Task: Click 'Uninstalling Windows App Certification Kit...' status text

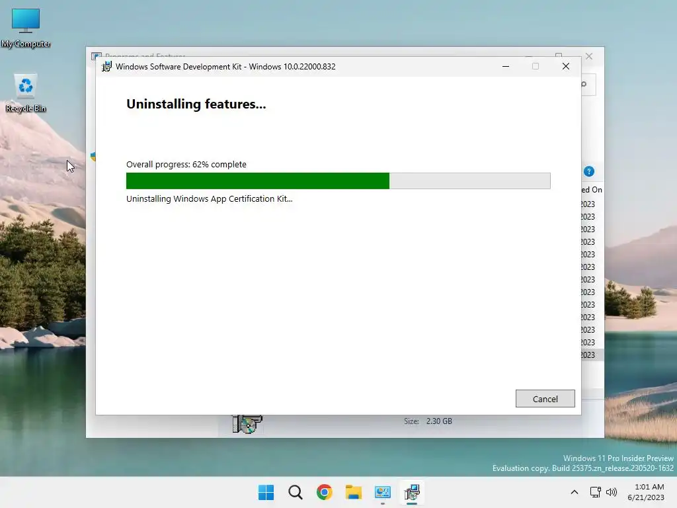Action: pyautogui.click(x=209, y=198)
